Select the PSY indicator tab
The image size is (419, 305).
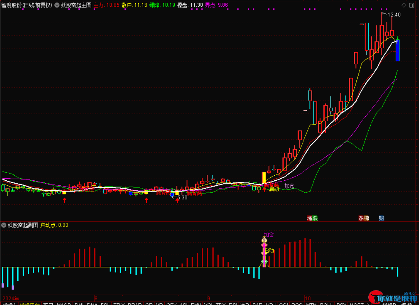tap(341, 304)
